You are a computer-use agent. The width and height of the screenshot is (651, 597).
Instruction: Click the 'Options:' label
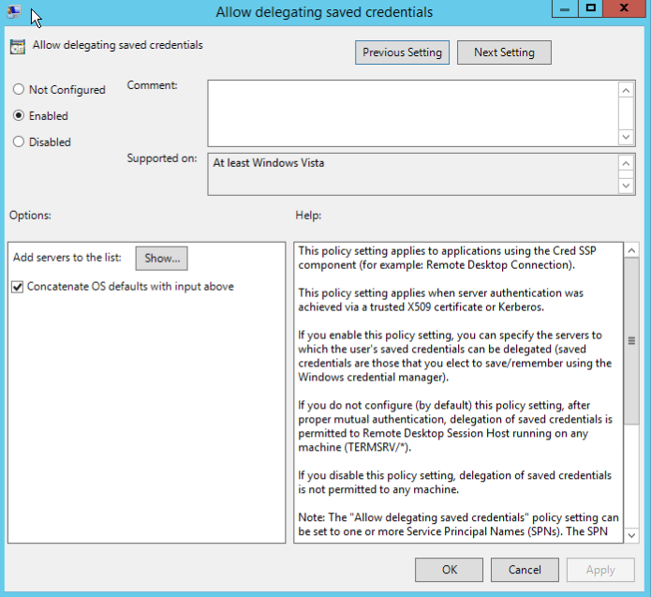pyautogui.click(x=30, y=216)
